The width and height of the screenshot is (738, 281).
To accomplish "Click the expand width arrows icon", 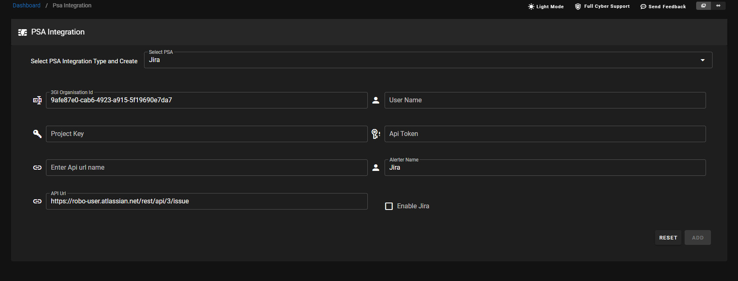I will (x=718, y=6).
